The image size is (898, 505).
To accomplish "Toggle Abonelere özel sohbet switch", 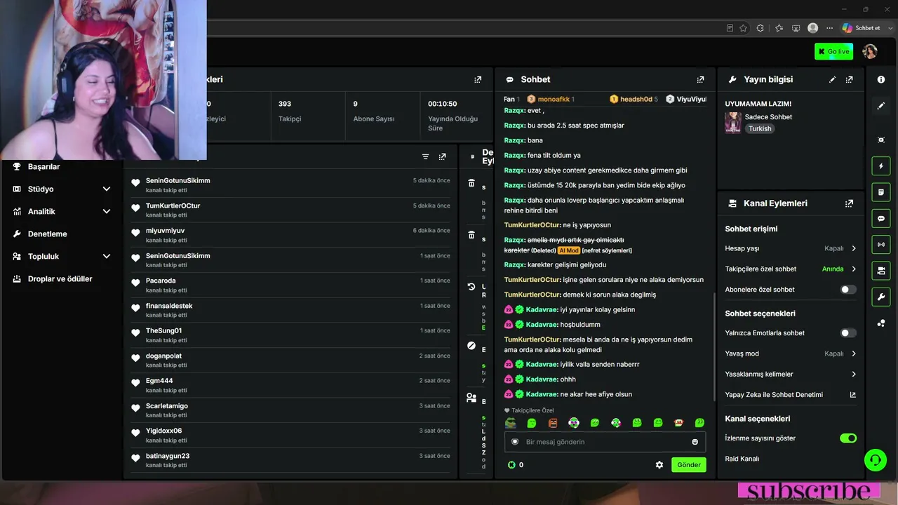I will (848, 290).
